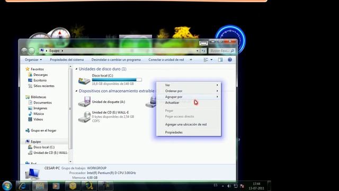The width and height of the screenshot is (339, 191).
Task: Click the ES language indicator
Action: pyautogui.click(x=216, y=185)
